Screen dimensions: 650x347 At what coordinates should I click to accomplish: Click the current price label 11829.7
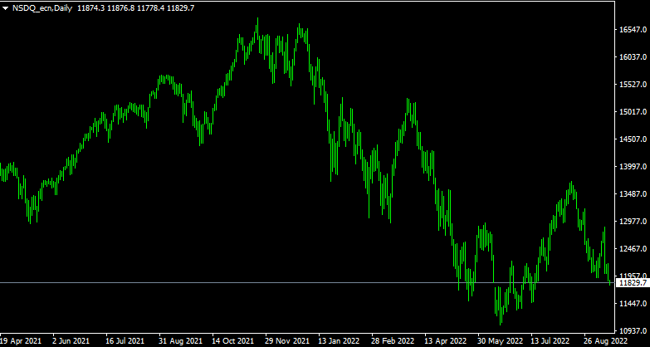point(633,283)
